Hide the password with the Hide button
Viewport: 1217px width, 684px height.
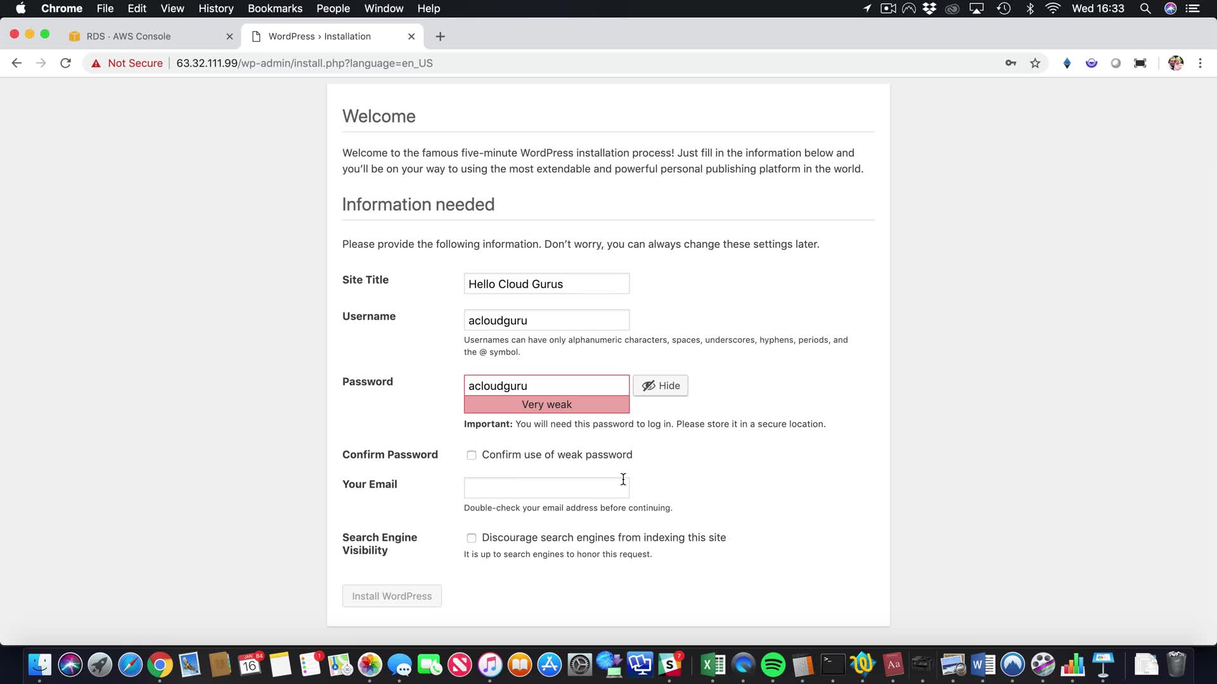(660, 386)
